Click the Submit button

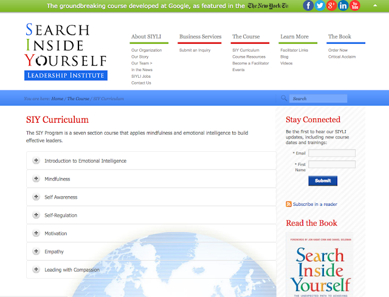pos(323,181)
